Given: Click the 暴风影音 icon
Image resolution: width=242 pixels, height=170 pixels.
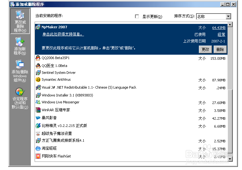Looking at the screenshot, I should (38, 118).
